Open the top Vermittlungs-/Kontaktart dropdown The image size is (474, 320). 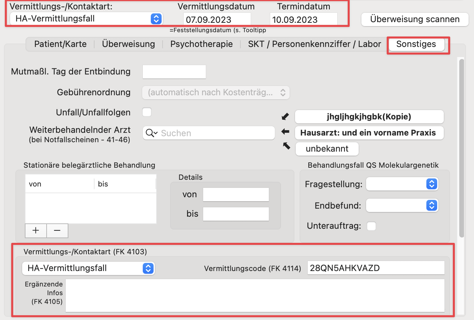point(86,19)
